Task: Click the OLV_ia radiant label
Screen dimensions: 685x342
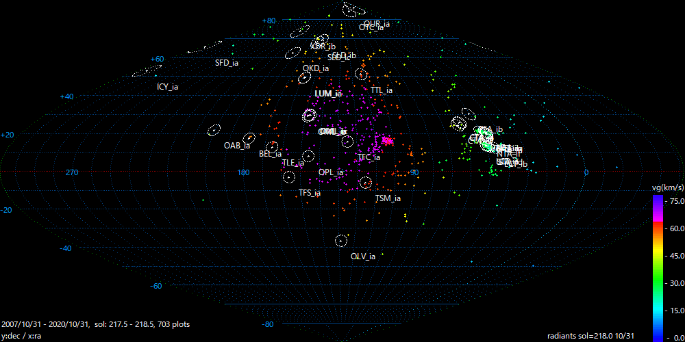Action: coord(362,256)
